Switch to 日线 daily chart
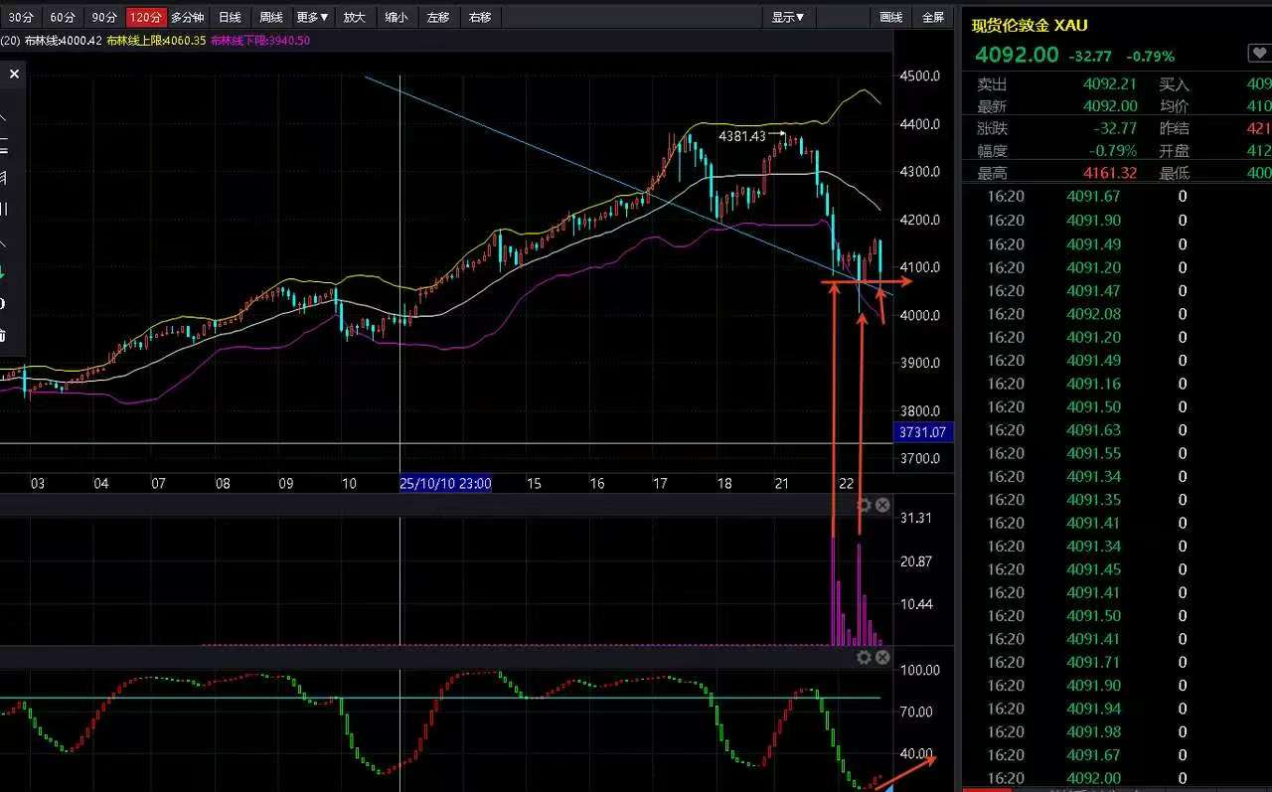The height and width of the screenshot is (792, 1272). 230,17
